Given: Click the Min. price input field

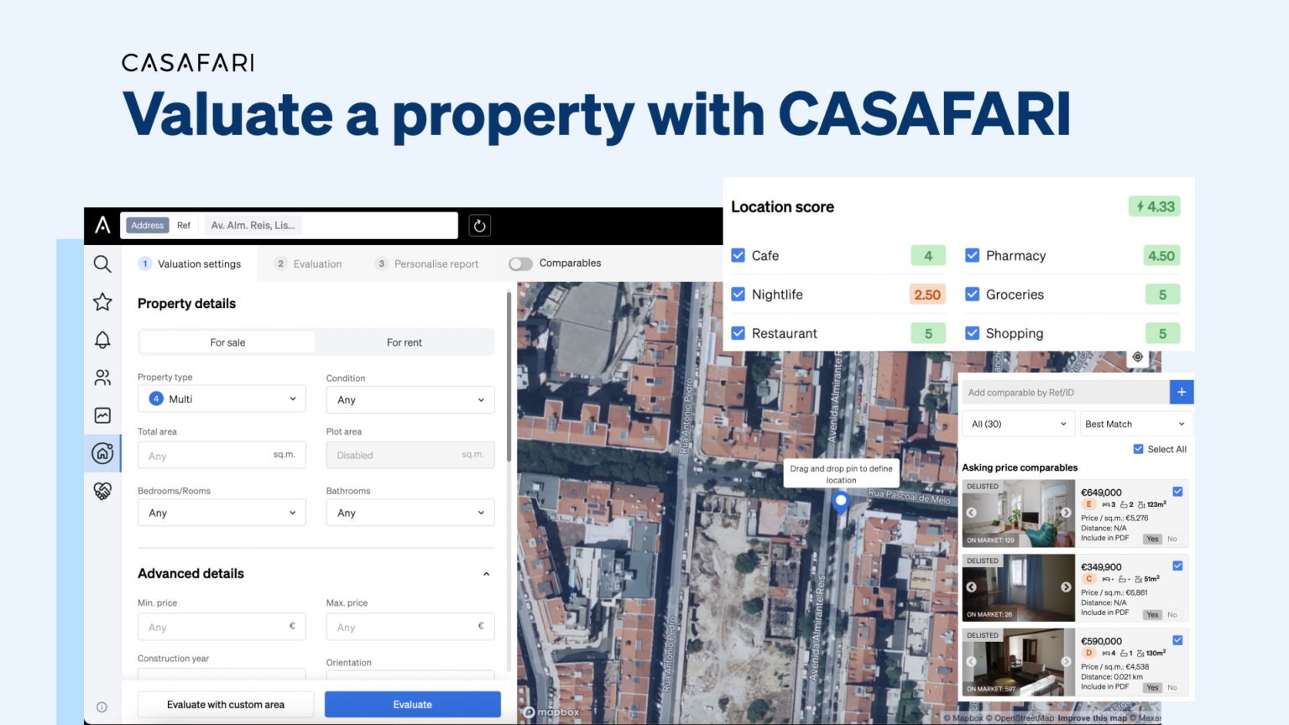Looking at the screenshot, I should point(222,626).
